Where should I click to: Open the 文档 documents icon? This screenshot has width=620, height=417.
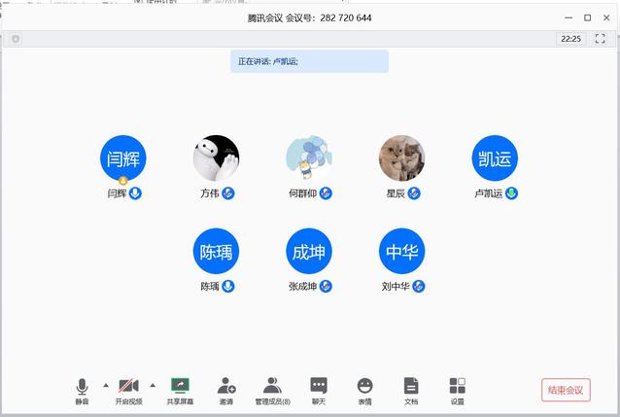tap(411, 387)
